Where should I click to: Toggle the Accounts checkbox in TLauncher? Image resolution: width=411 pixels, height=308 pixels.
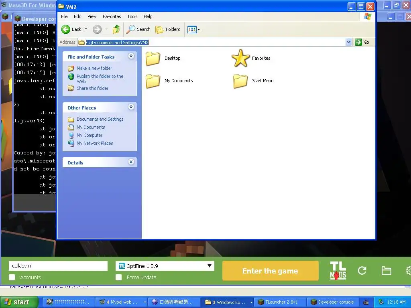(12, 278)
